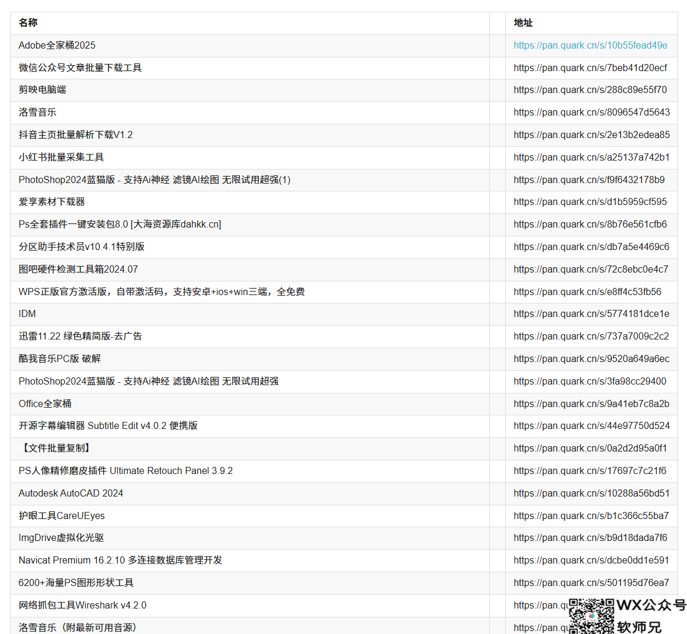The height and width of the screenshot is (634, 687).
Task: Open link ending in 7beb41d20ecf
Action: [x=590, y=68]
